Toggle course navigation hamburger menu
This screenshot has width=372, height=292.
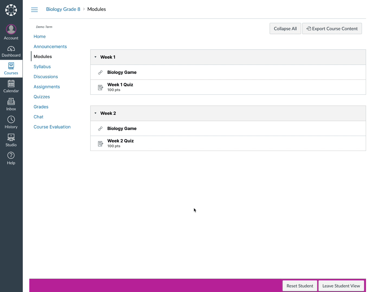click(x=34, y=10)
